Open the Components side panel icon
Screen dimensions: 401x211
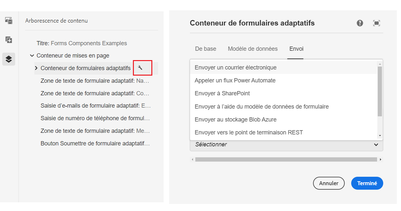9,40
